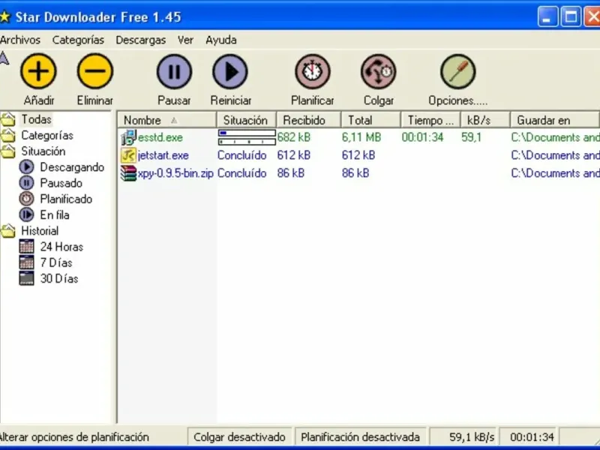Sort by the kB/s column header
The image size is (600, 450).
click(x=485, y=120)
